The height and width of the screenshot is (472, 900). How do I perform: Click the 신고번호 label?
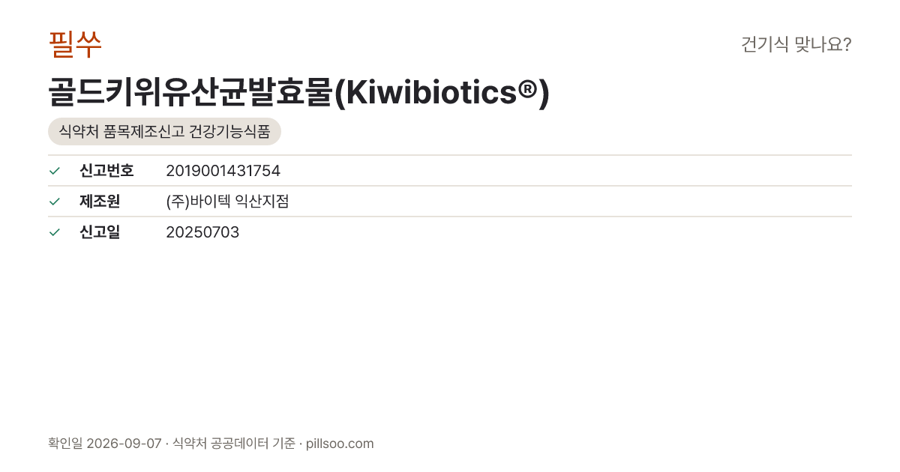point(106,171)
